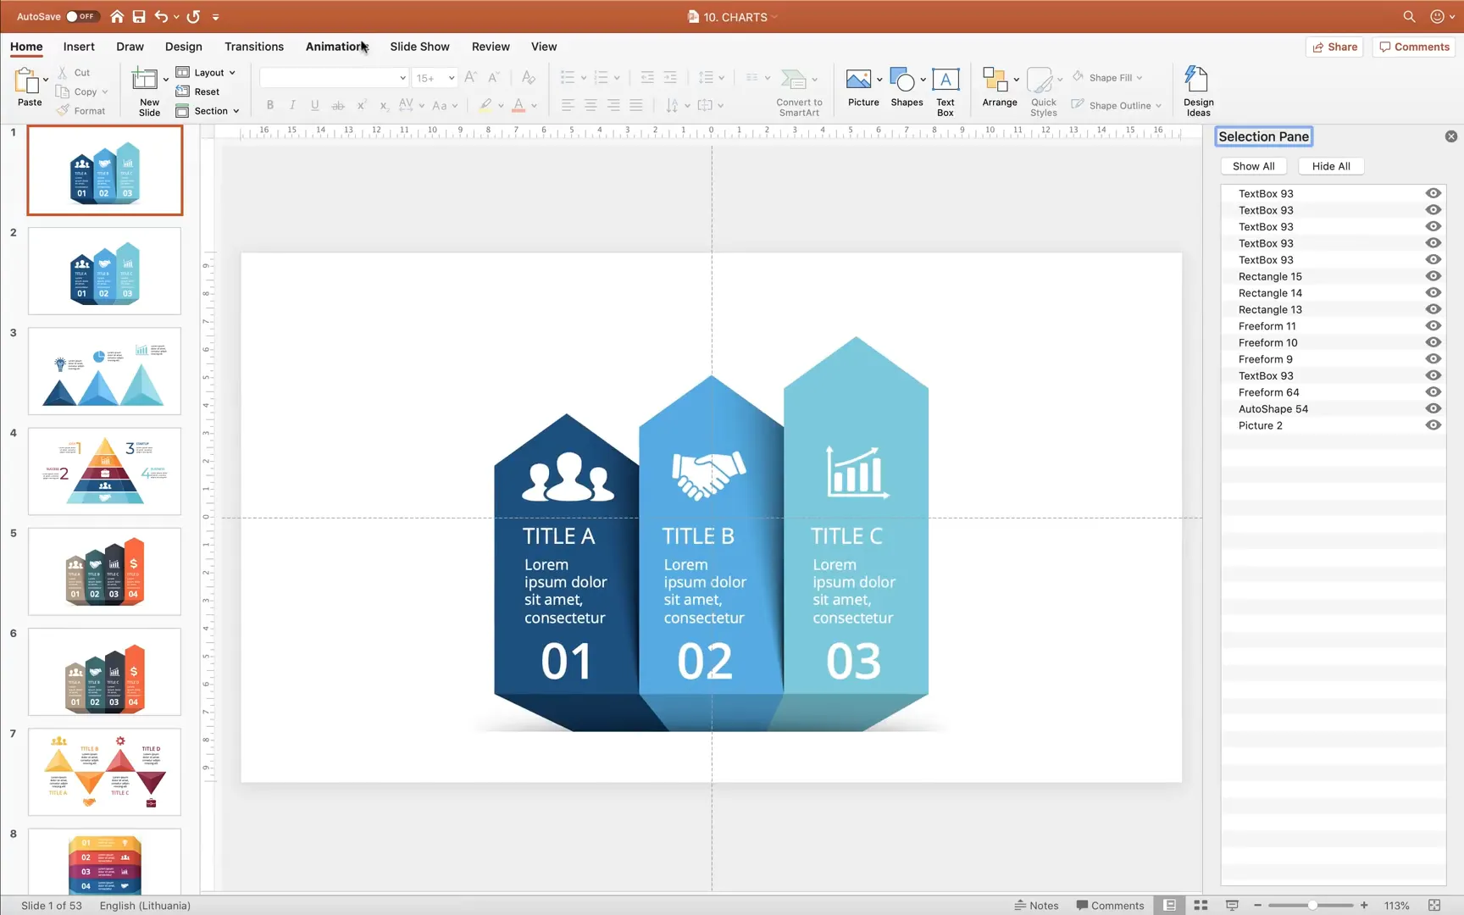The image size is (1464, 915).
Task: Open the font size dropdown
Action: [x=450, y=77]
